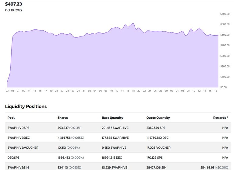
Task: Select the SWAP.HIVE:SPS pool row
Action: point(118,128)
